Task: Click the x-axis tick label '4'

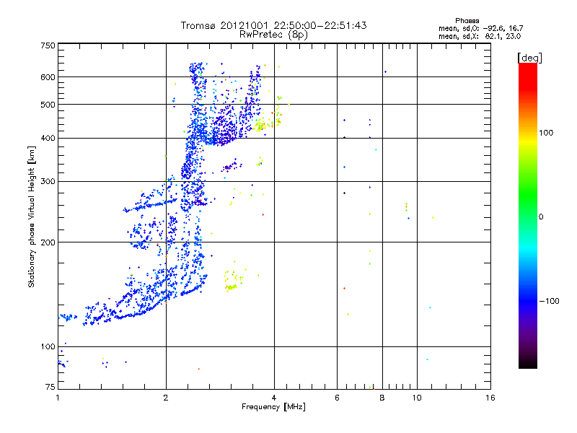Action: click(x=274, y=398)
